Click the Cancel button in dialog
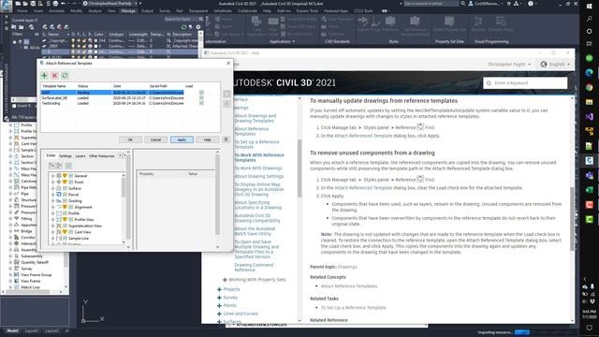This screenshot has height=337, width=599. [156, 139]
